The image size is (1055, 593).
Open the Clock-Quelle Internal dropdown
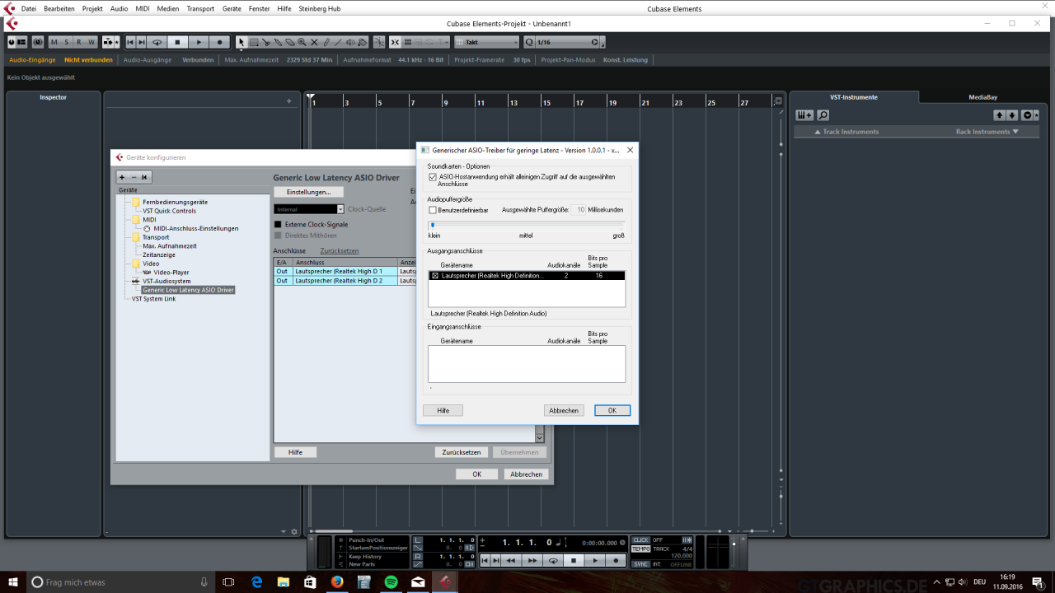[x=309, y=209]
